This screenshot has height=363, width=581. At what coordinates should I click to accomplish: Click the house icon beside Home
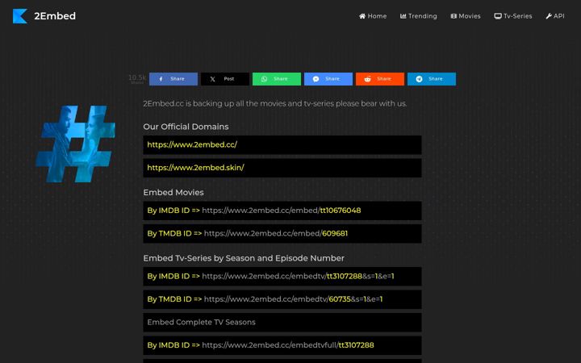(x=362, y=16)
